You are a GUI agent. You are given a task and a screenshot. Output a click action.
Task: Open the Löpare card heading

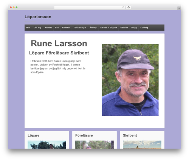pyautogui.click(x=34, y=135)
